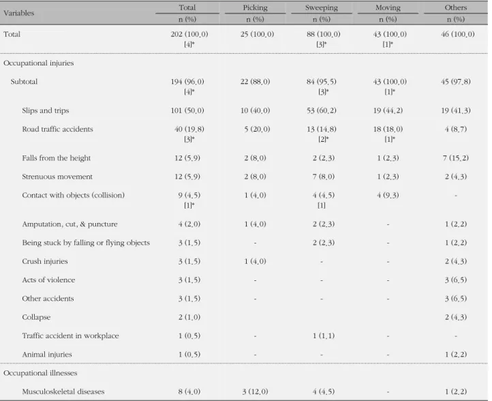Click Others subtotal '45 (97.8)'
Image resolution: width=492 pixels, height=401 pixels.
pos(456,82)
